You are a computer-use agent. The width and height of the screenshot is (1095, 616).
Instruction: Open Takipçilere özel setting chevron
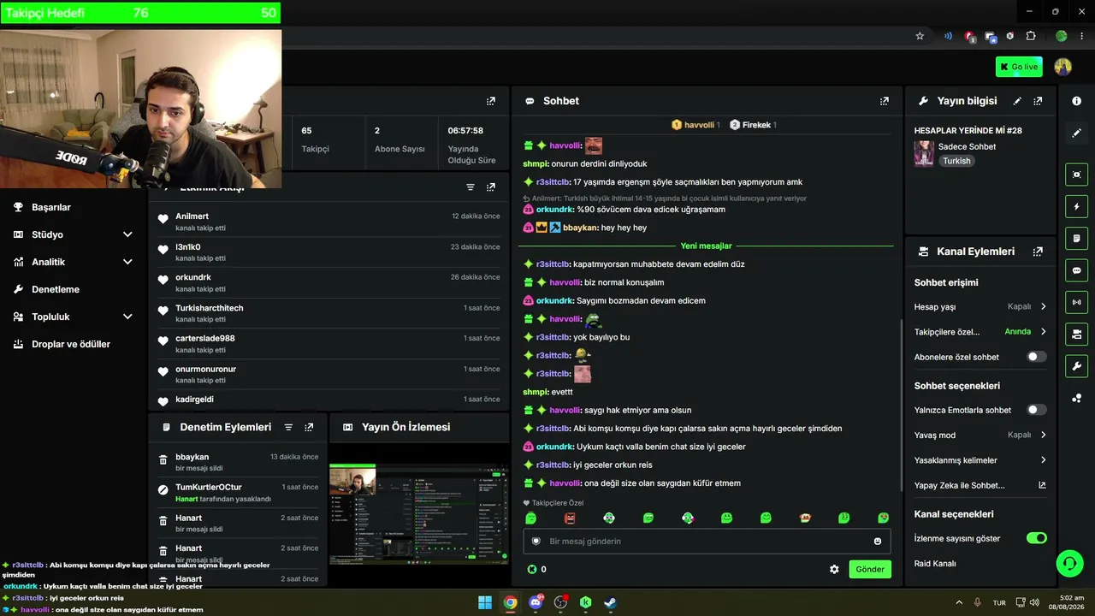1043,331
